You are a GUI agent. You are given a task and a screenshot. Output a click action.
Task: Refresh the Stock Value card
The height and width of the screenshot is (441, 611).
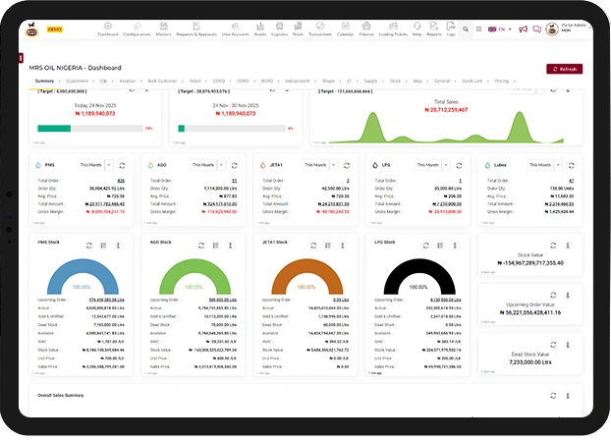(554, 245)
